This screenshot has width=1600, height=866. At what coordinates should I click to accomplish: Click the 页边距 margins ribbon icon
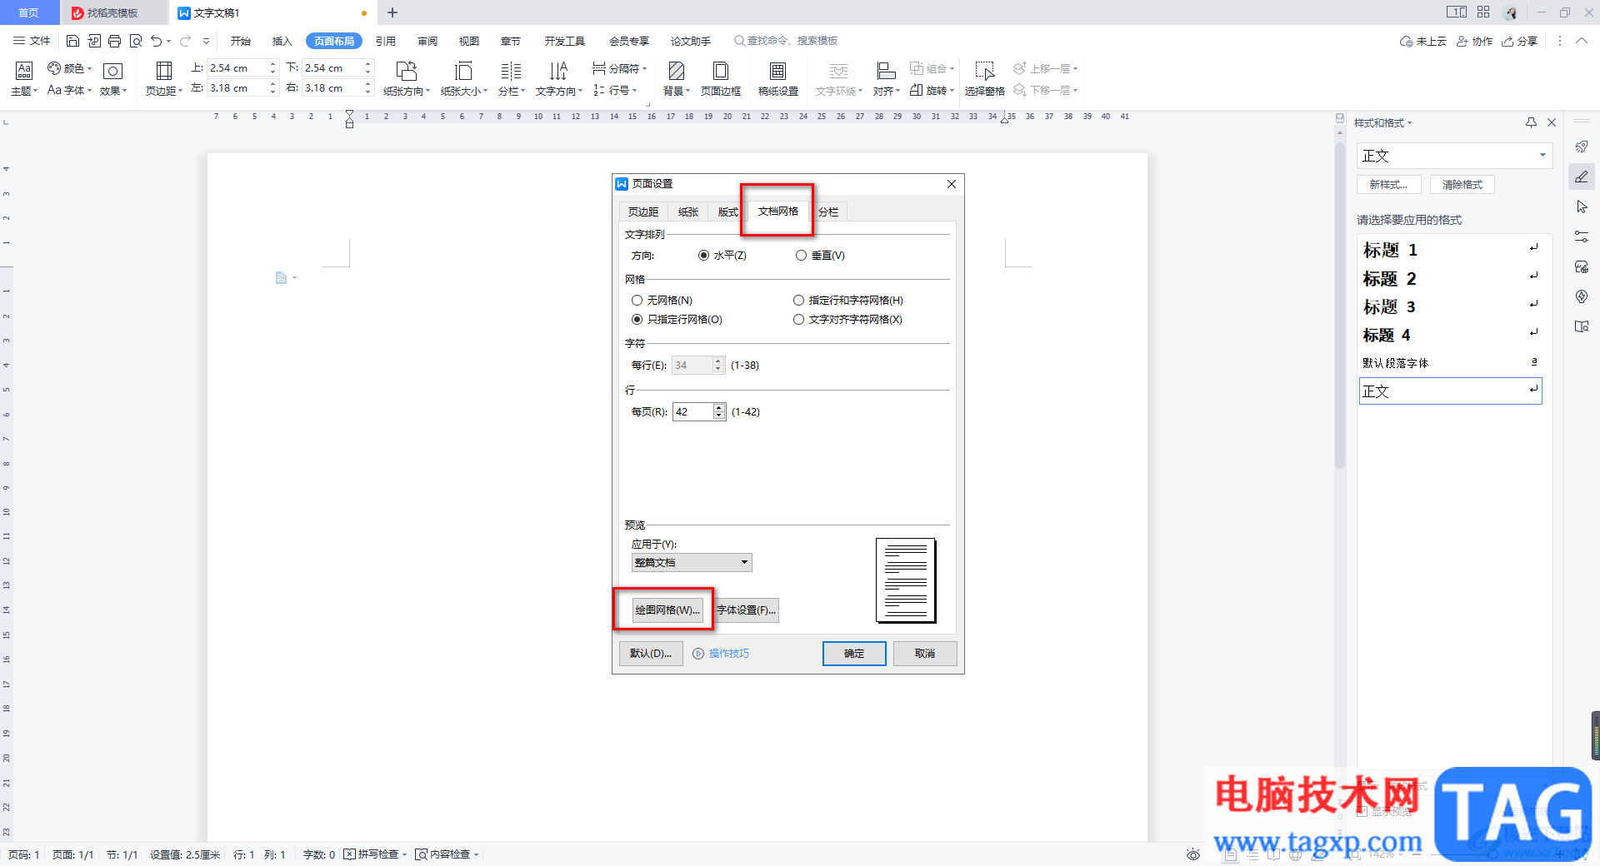164,79
